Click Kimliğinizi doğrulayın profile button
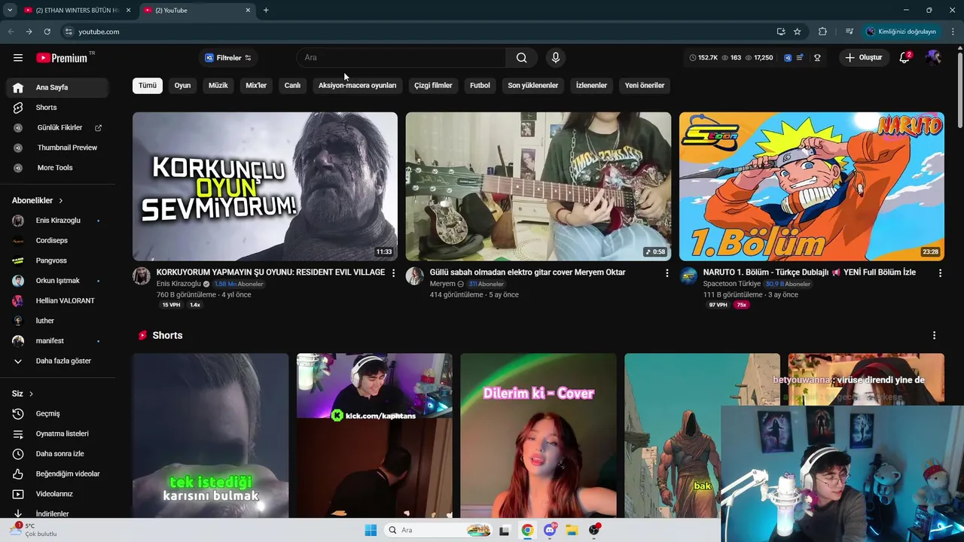964x542 pixels. pyautogui.click(x=902, y=32)
